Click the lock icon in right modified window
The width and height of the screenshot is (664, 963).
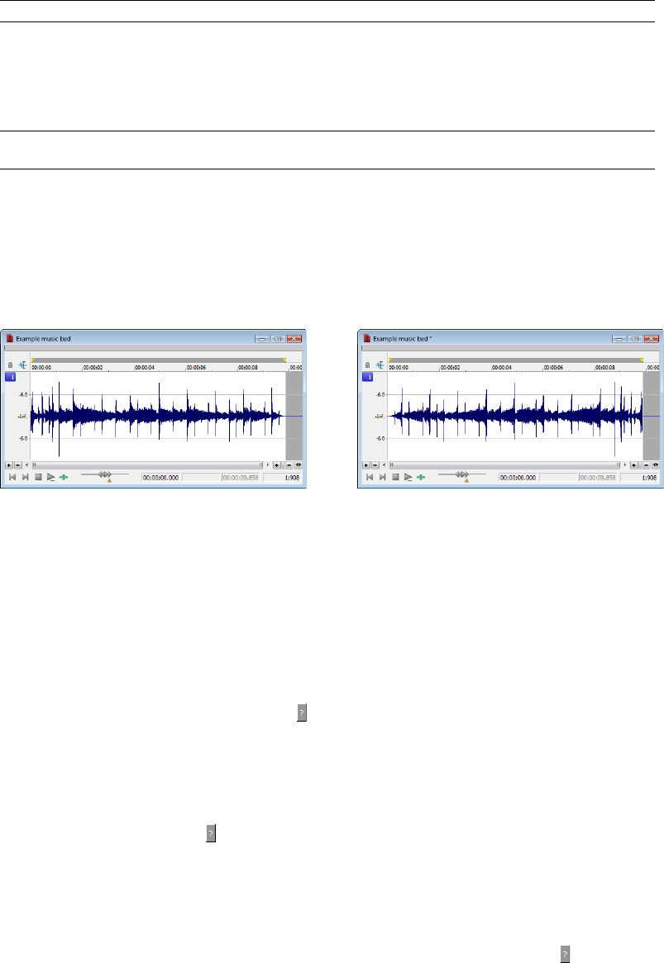point(367,365)
